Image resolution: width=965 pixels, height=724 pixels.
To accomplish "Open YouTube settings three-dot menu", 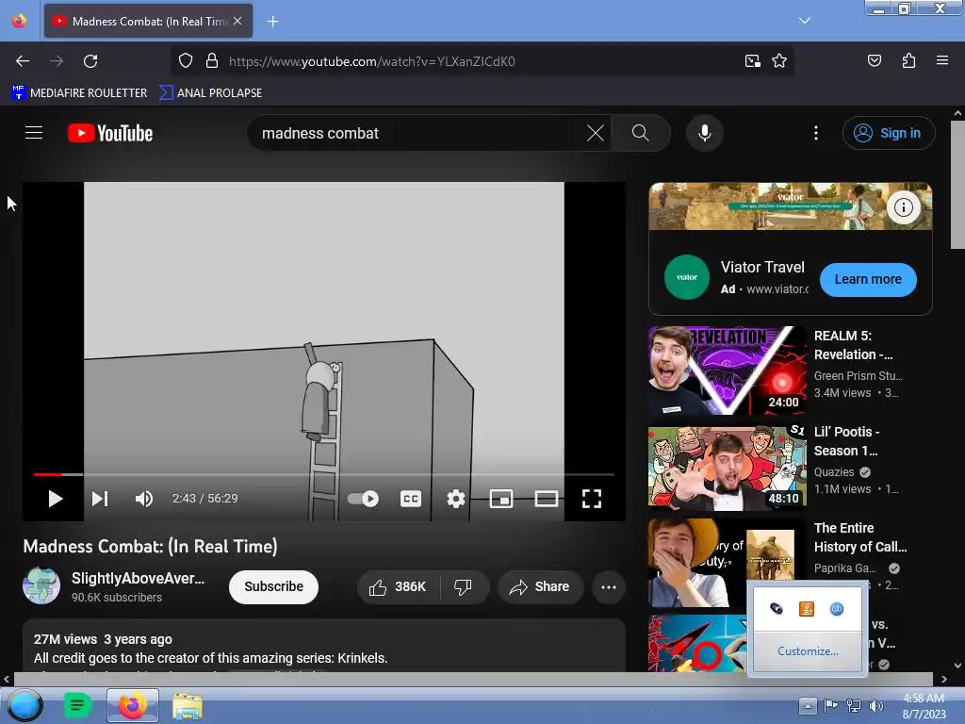I will click(x=816, y=133).
